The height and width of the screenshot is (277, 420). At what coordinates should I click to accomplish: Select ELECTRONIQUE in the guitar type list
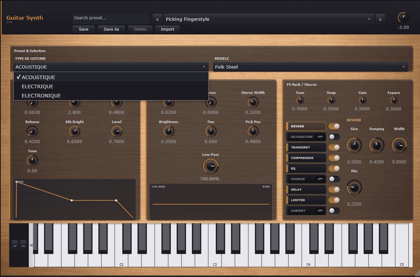[41, 96]
